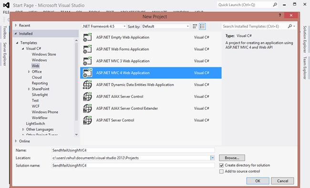
Task: Click tree scrollbar up arrow
Action: click(x=76, y=41)
